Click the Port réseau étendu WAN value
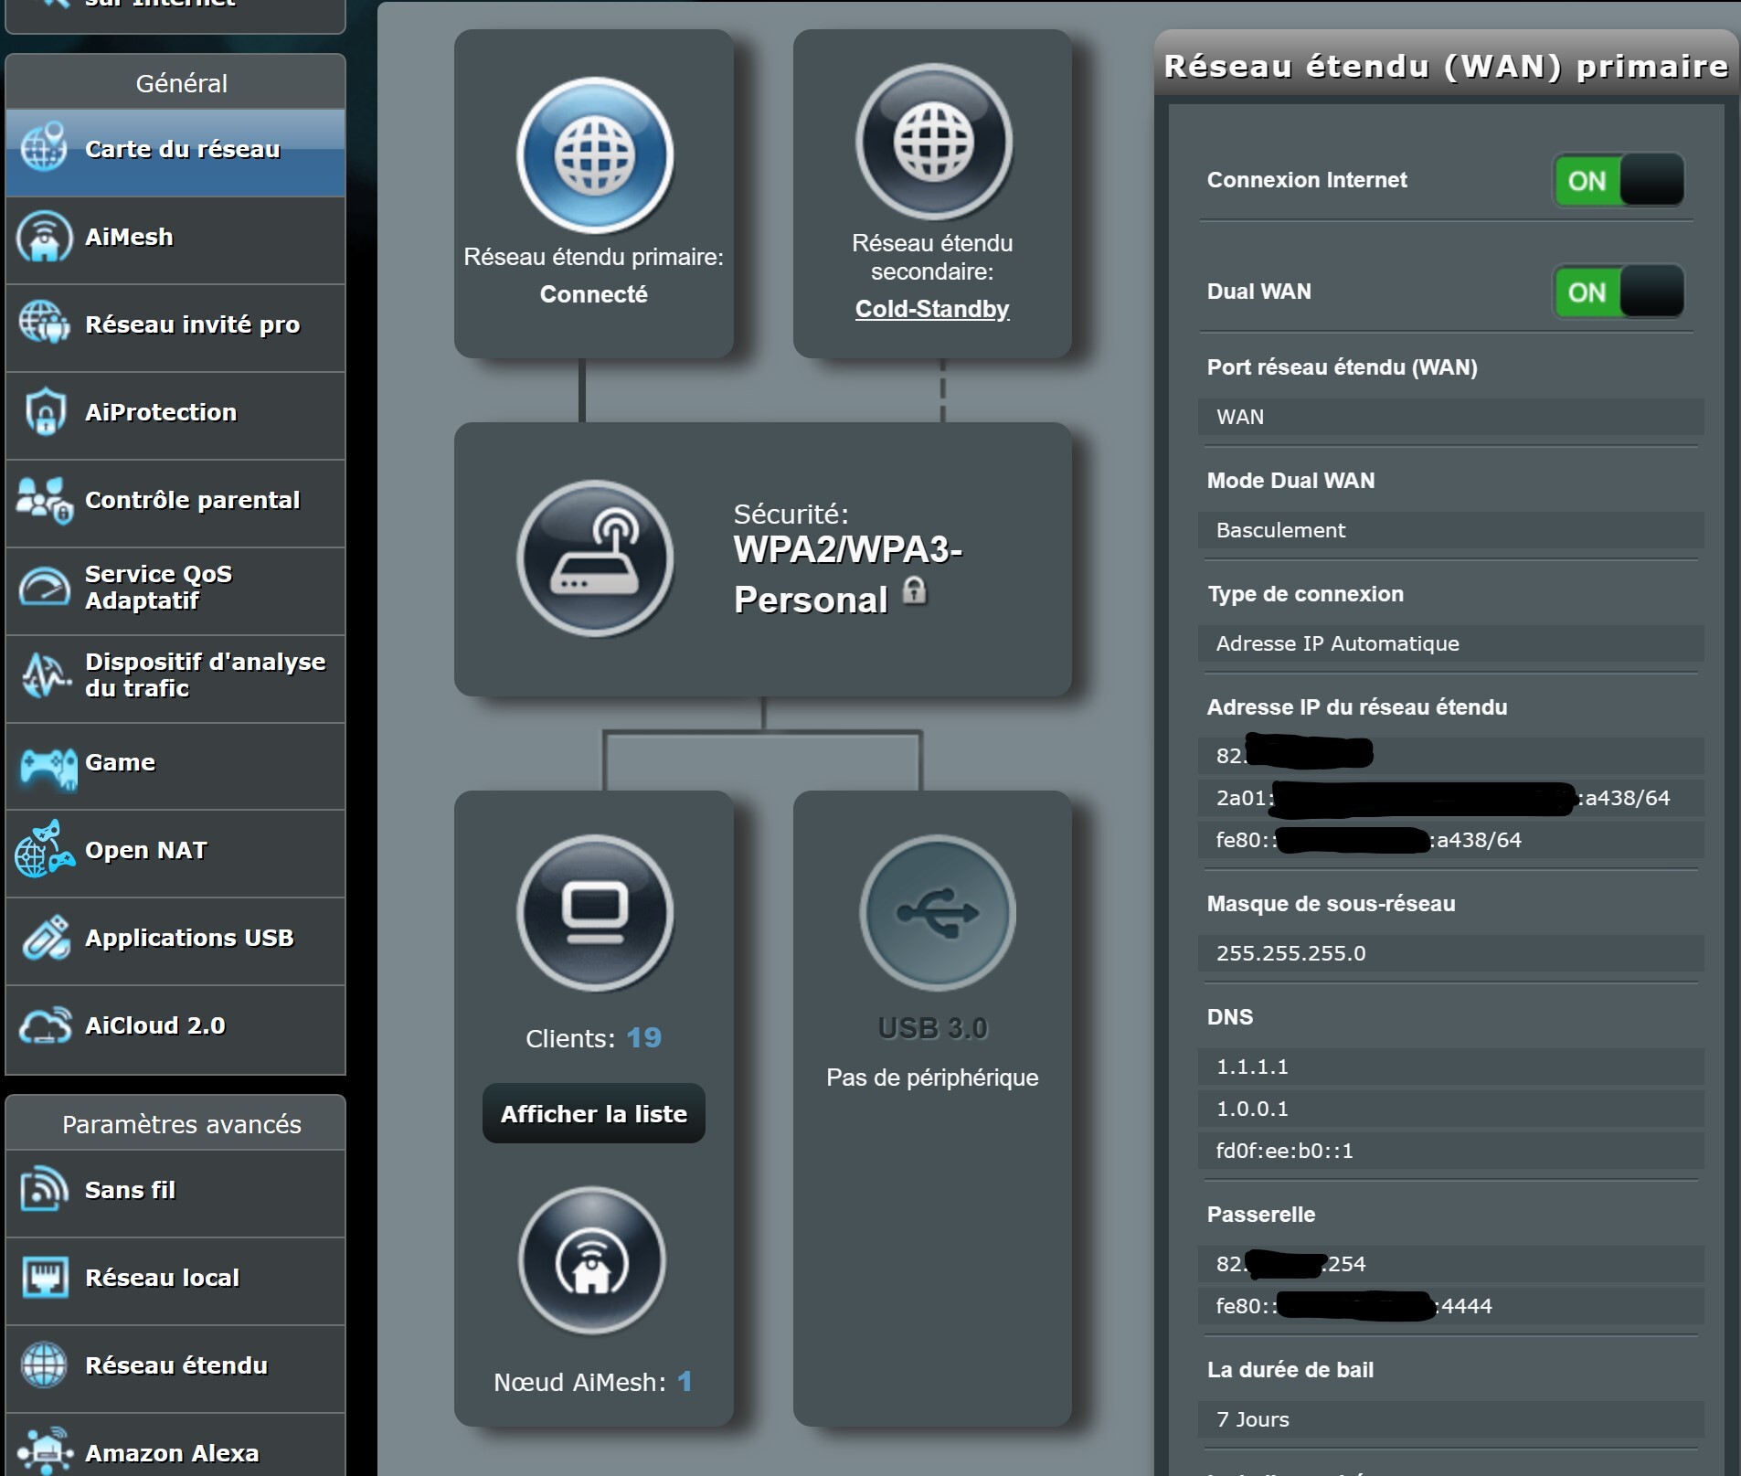The image size is (1741, 1476). tap(1451, 417)
